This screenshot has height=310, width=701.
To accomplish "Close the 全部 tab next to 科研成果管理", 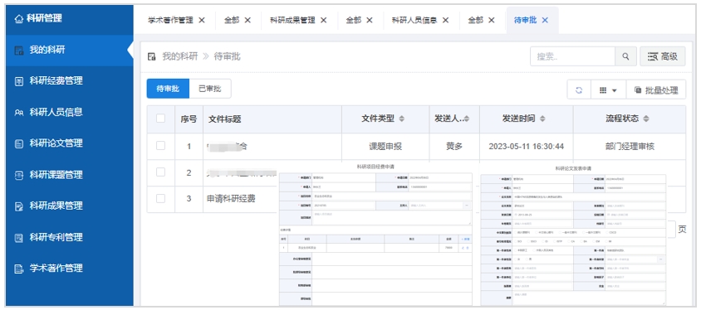I will click(x=370, y=20).
